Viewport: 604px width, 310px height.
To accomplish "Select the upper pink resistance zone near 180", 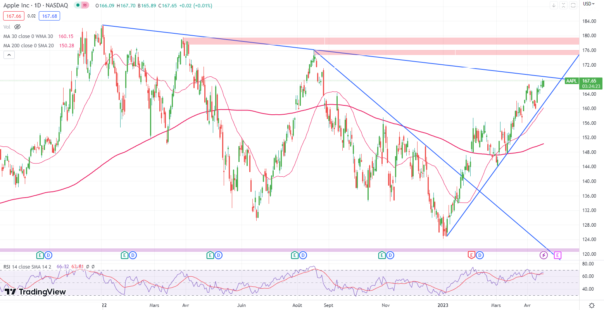I will (381, 41).
